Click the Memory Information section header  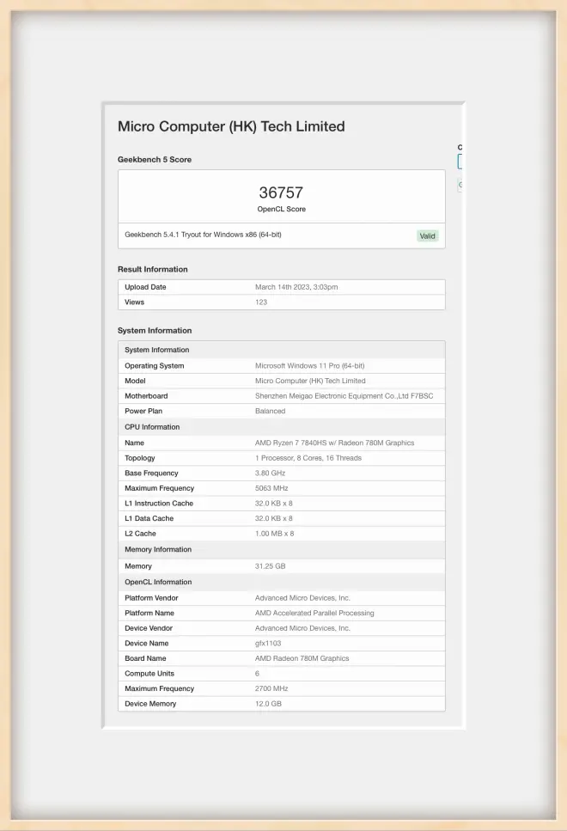158,550
